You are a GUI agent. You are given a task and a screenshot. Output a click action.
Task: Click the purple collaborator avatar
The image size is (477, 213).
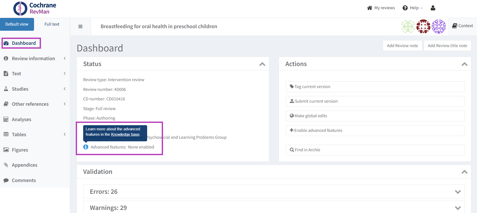[439, 26]
